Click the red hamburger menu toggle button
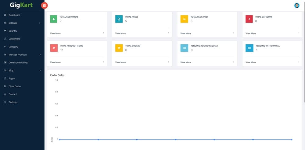This screenshot has width=305, height=150. pyautogui.click(x=45, y=5)
